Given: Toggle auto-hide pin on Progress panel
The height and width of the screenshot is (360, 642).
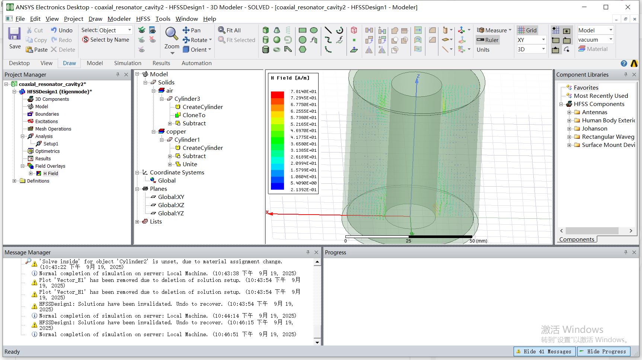Looking at the screenshot, I should 626,252.
